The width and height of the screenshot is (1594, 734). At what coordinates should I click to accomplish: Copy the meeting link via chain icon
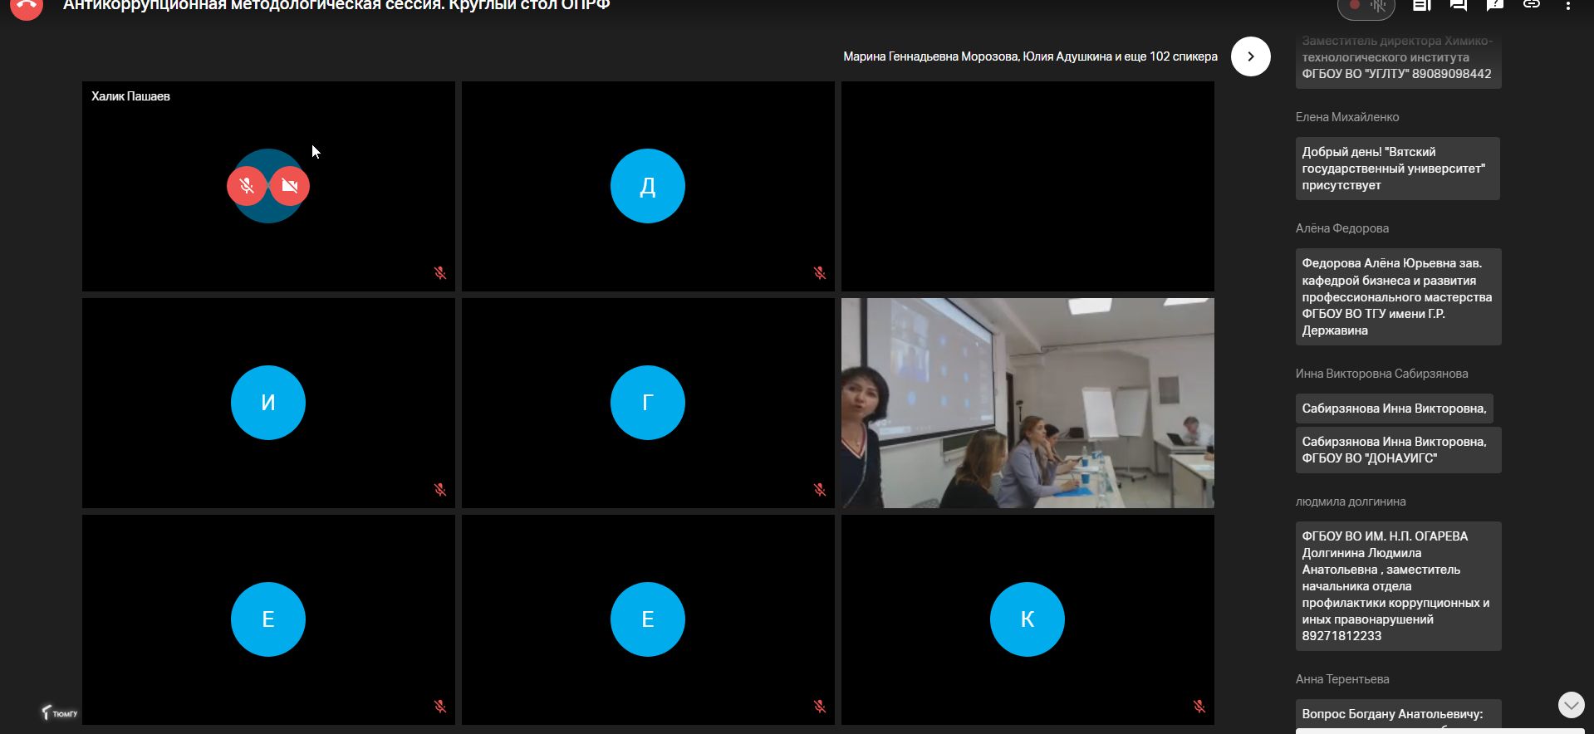coord(1532,6)
